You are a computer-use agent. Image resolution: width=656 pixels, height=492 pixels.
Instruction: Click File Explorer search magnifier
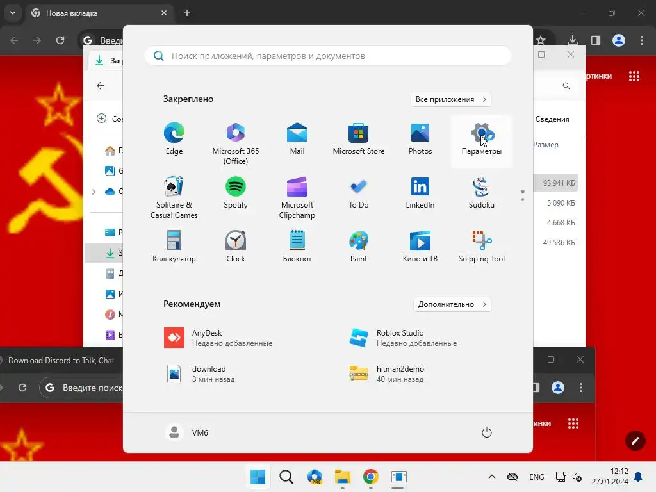click(x=566, y=86)
